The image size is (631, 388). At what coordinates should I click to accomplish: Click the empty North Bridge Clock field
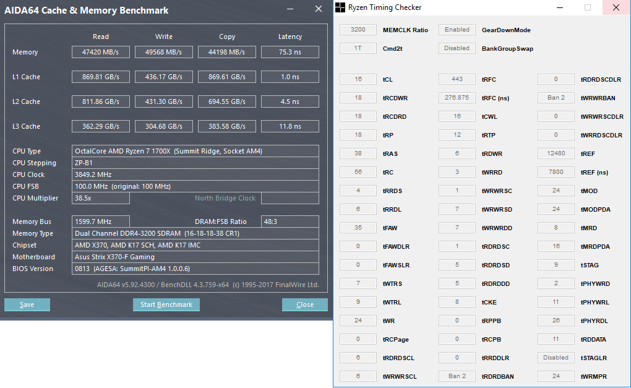click(x=290, y=198)
